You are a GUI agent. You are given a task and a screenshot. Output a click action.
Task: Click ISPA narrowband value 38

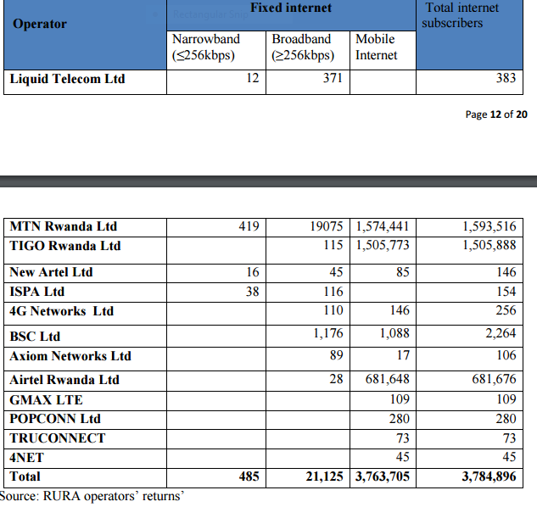(253, 292)
